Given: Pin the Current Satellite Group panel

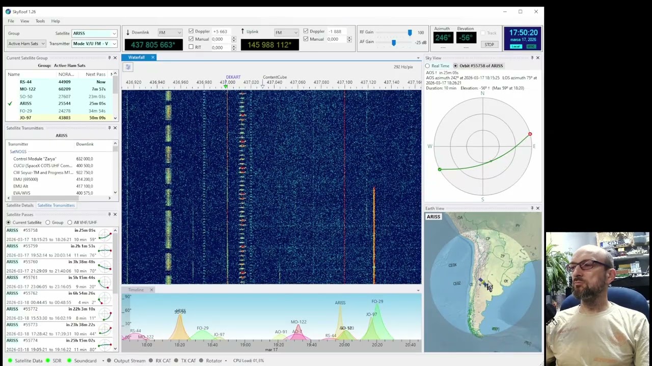Looking at the screenshot, I should 109,57.
